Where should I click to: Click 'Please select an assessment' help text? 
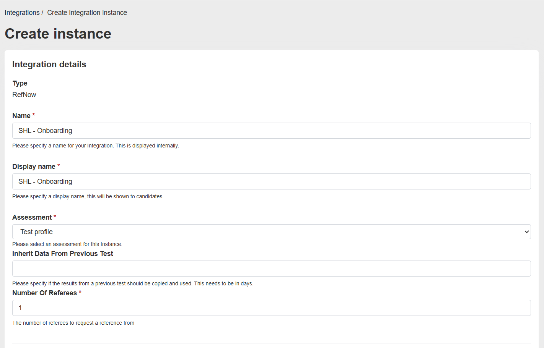67,244
